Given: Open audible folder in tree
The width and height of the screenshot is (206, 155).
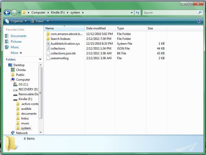Looking at the screenshot, I should point(26,109).
